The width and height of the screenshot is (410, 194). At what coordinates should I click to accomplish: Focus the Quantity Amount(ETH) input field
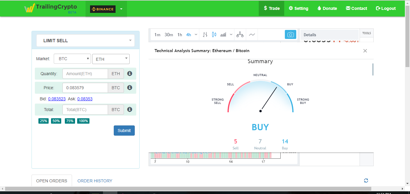[x=85, y=74]
